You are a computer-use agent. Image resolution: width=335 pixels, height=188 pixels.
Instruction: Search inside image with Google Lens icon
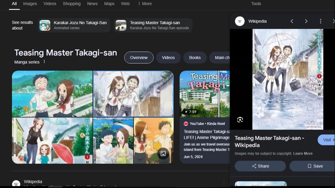coord(240,120)
